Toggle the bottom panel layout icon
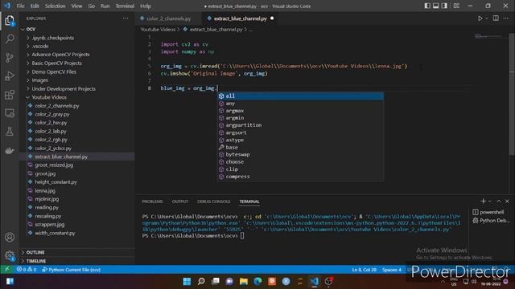This screenshot has width=515, height=289. pos(436,6)
